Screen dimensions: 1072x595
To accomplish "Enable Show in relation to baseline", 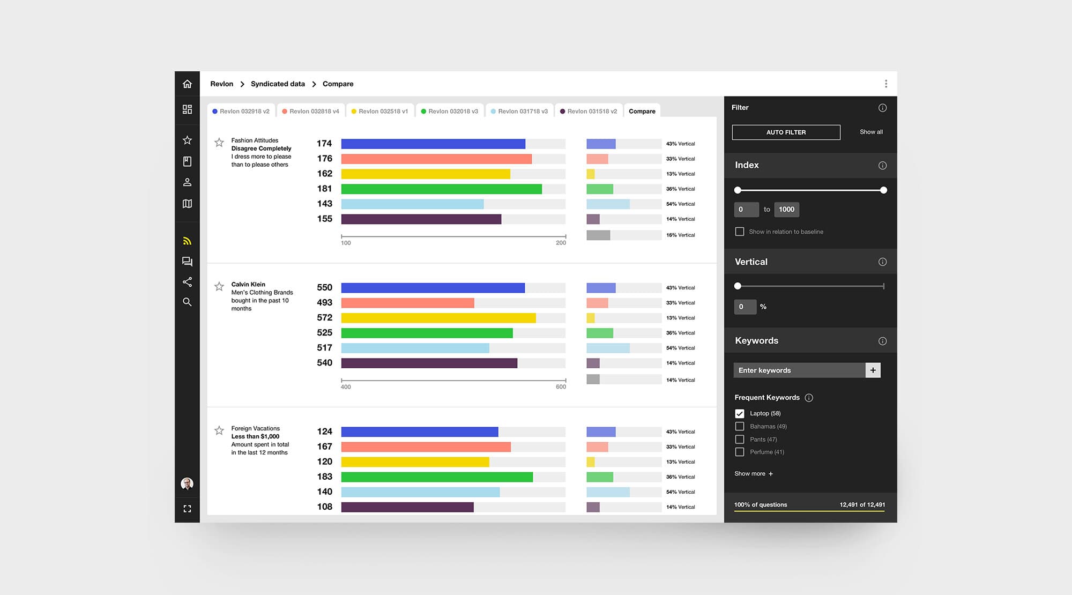I will tap(740, 232).
